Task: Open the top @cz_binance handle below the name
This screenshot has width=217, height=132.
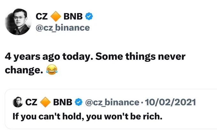Action: (63, 28)
